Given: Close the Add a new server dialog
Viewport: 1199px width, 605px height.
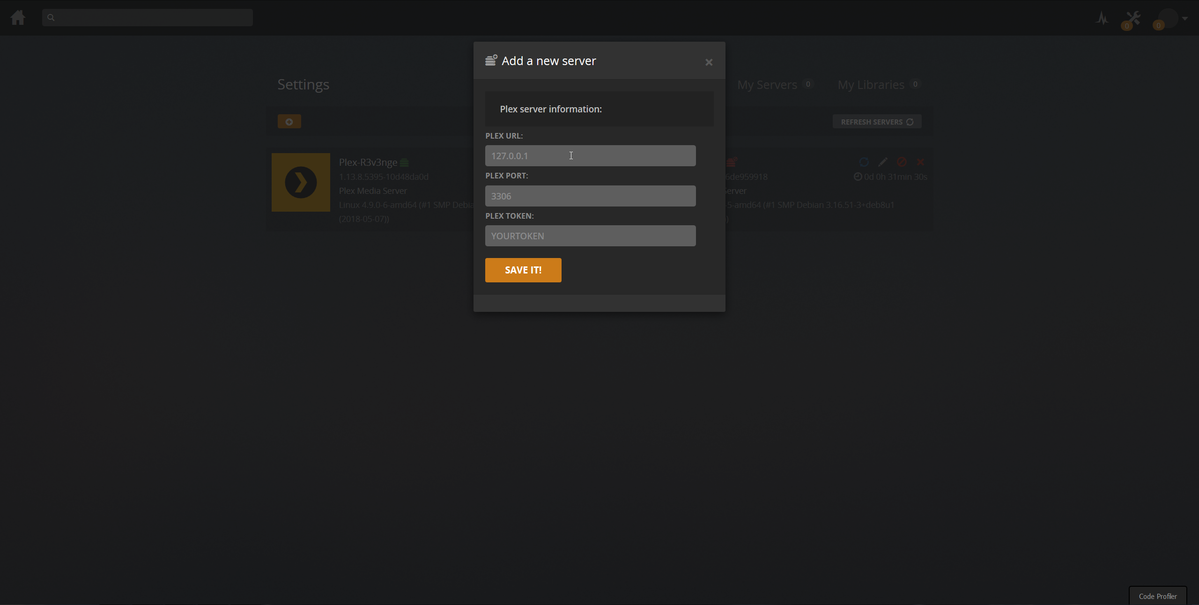Looking at the screenshot, I should pos(709,62).
